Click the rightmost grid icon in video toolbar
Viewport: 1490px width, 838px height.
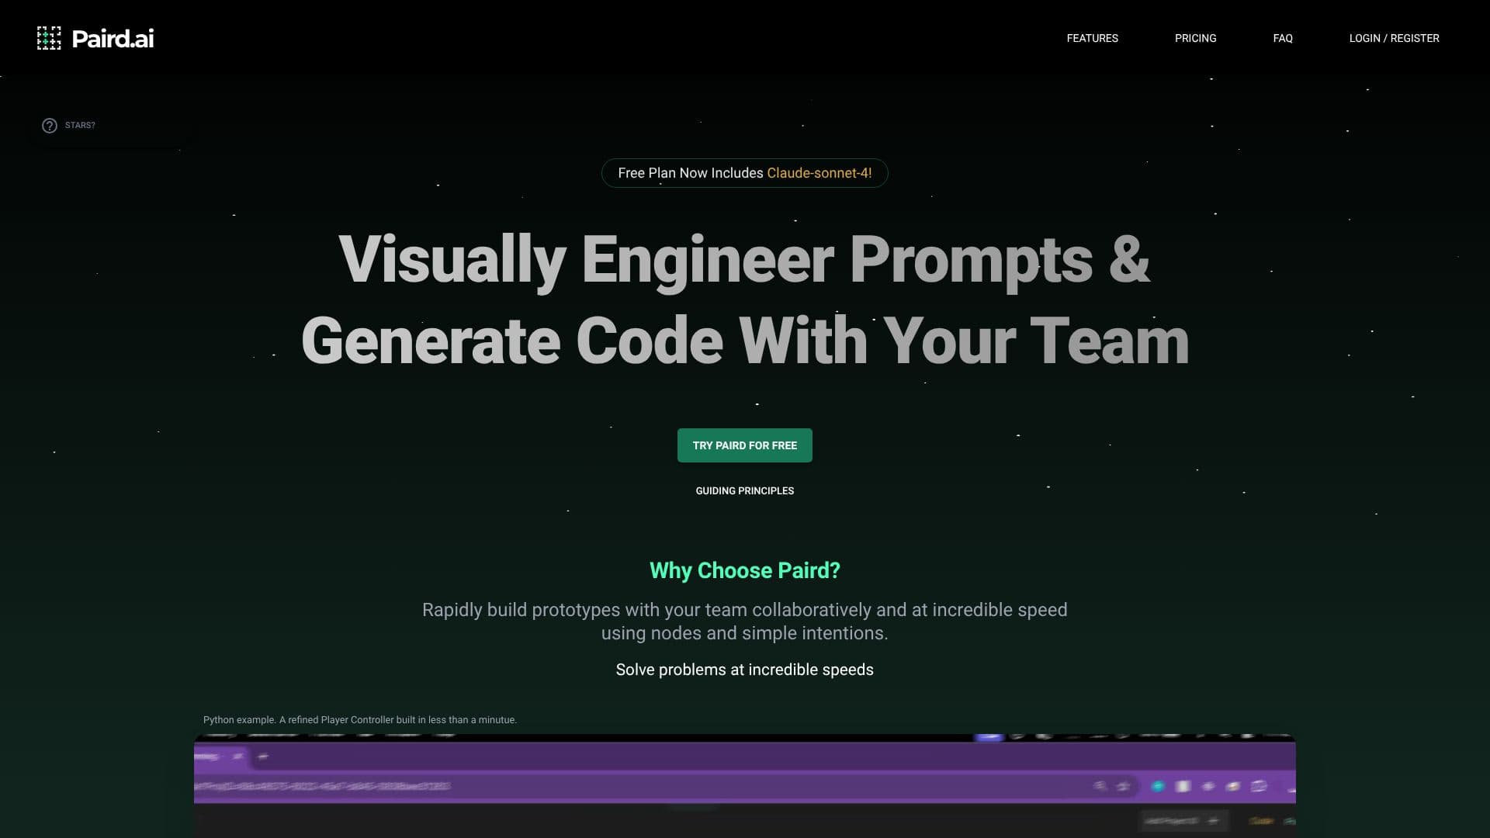pyautogui.click(x=1259, y=786)
